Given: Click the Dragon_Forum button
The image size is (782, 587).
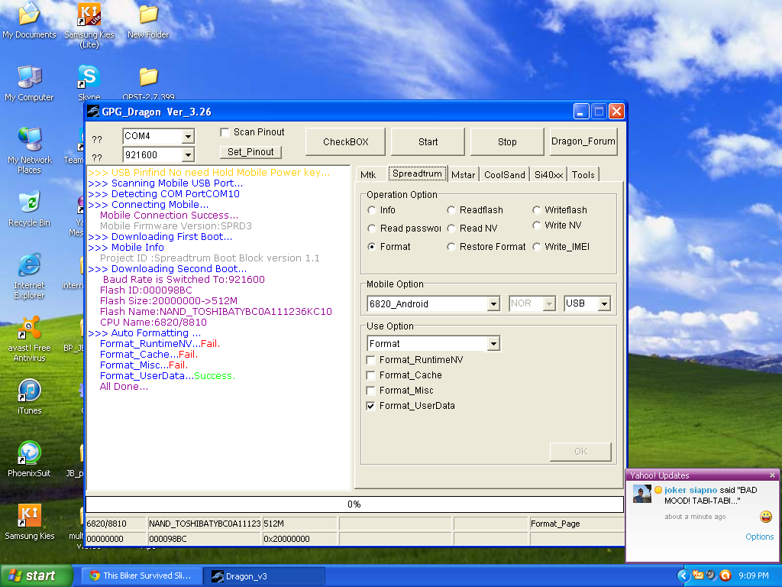Looking at the screenshot, I should 583,141.
